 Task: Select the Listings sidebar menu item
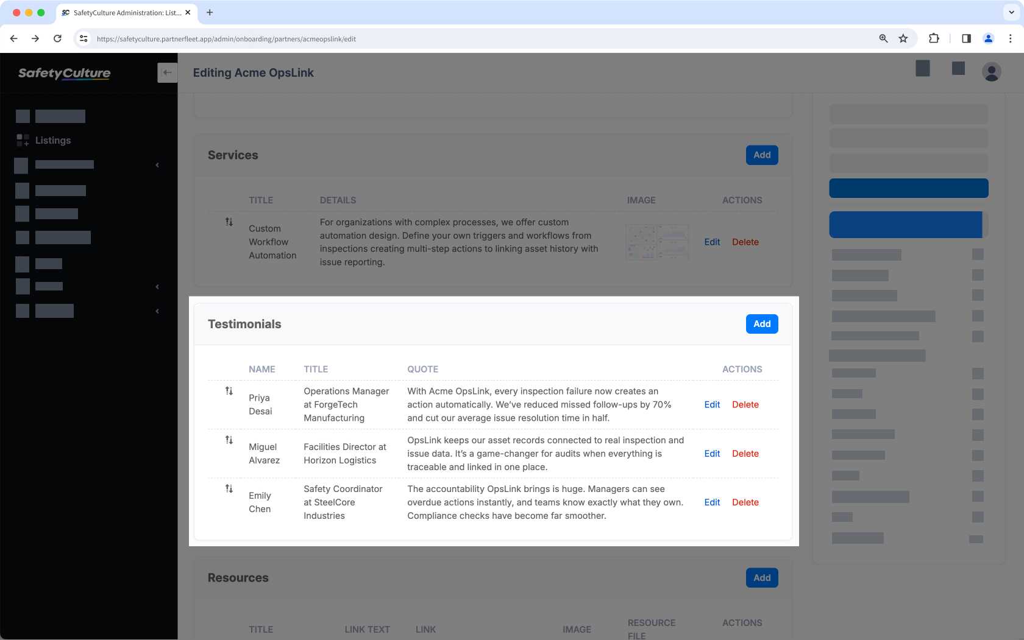(53, 140)
